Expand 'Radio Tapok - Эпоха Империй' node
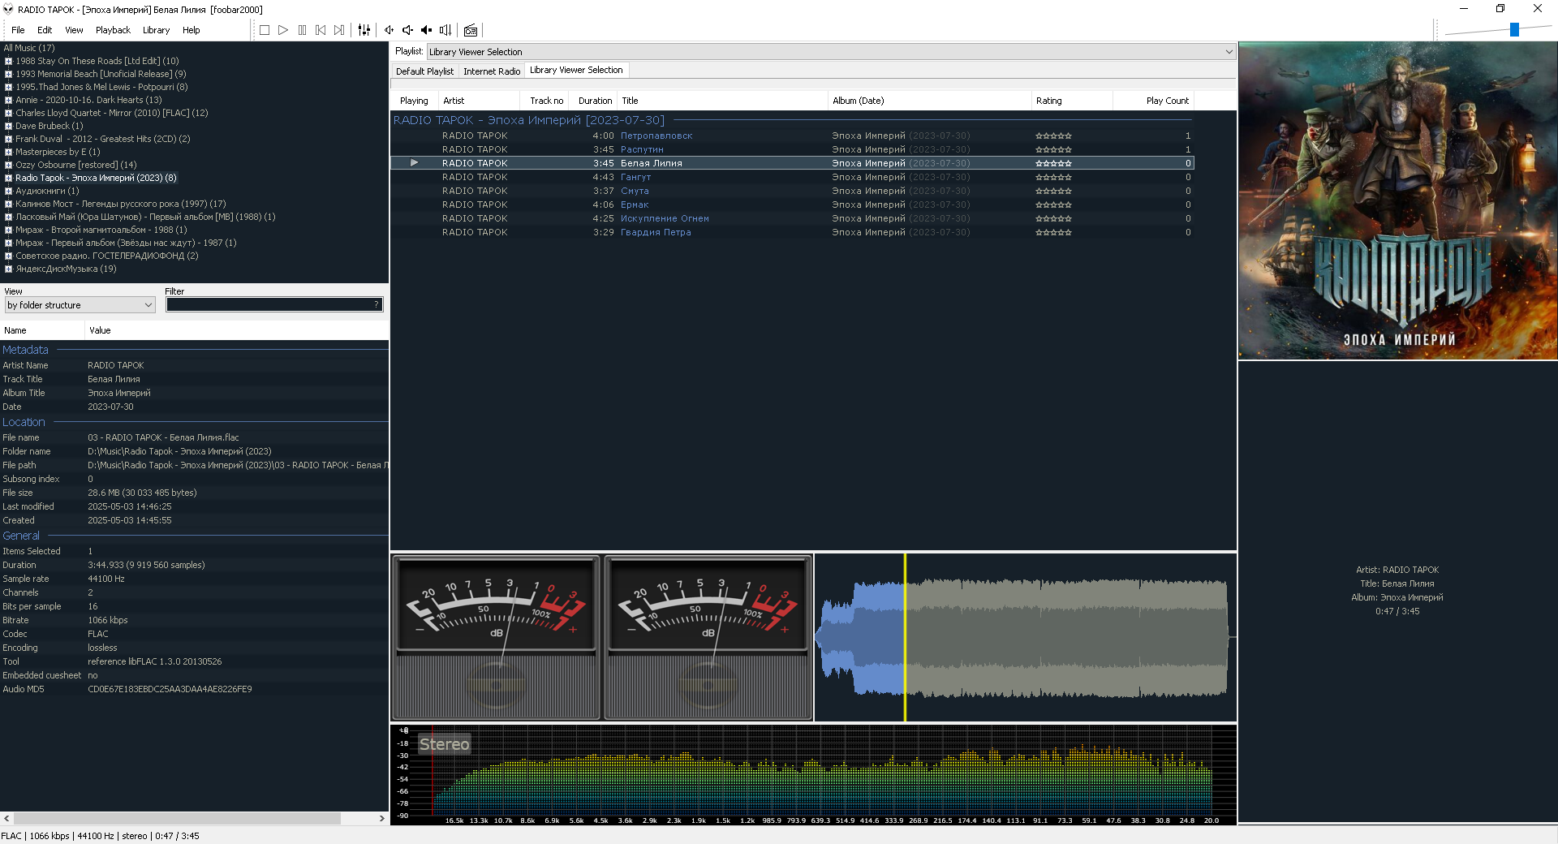 (8, 178)
